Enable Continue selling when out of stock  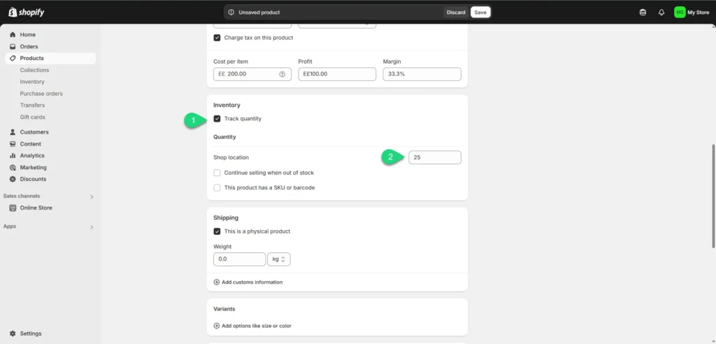click(217, 173)
